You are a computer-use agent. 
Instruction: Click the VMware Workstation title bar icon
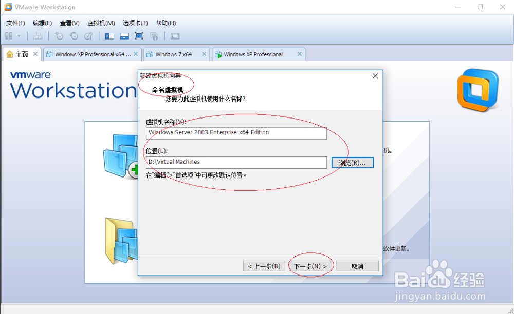click(x=8, y=7)
